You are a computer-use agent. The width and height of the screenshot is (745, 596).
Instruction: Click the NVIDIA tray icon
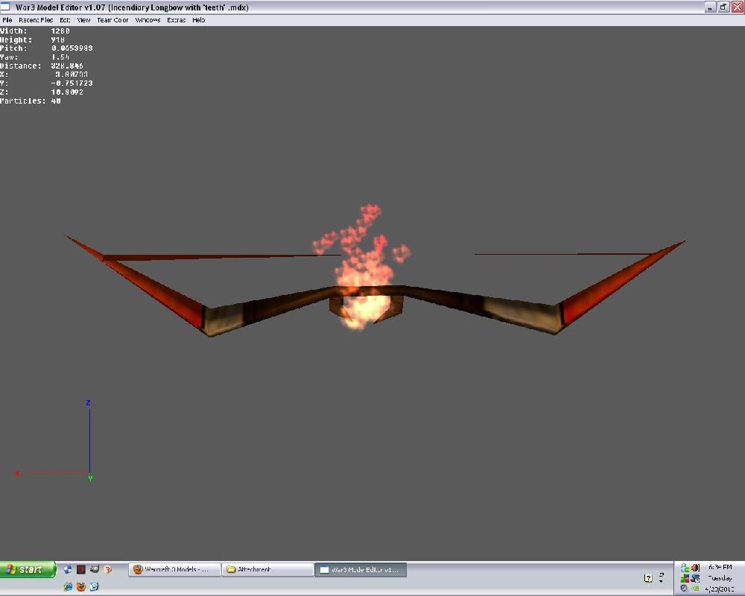pos(695,589)
